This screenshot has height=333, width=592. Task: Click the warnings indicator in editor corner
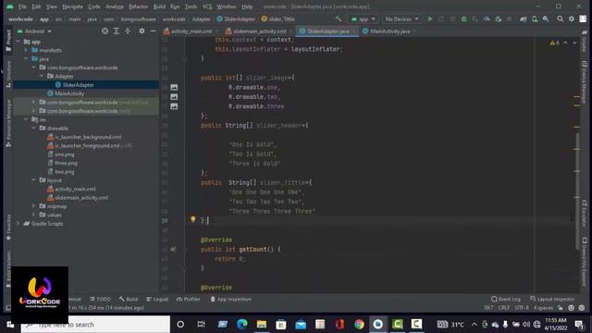point(554,43)
